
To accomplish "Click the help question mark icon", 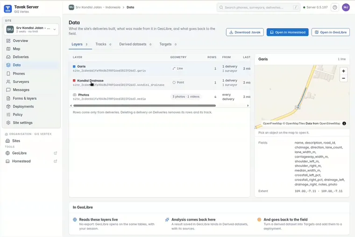I will tap(335, 7).
